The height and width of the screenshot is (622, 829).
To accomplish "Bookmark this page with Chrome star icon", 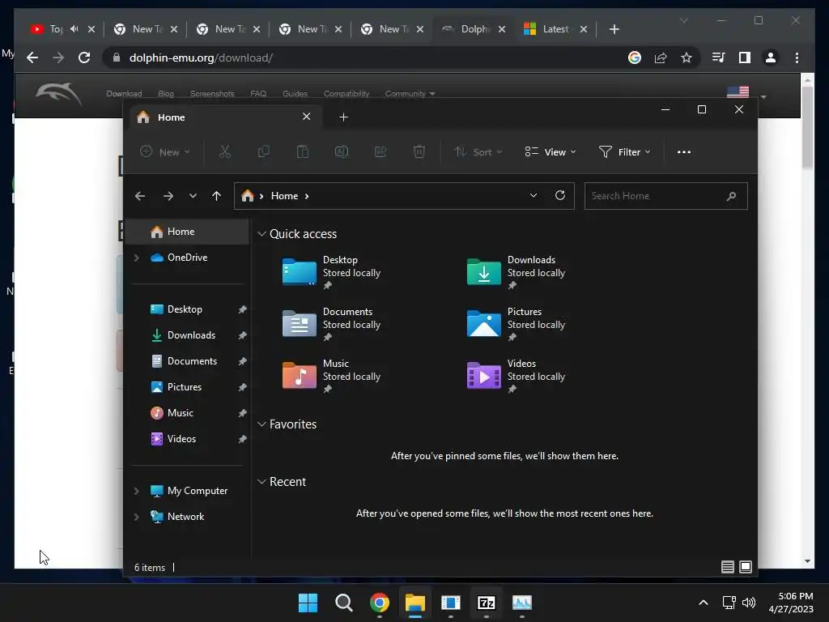I will [x=687, y=58].
